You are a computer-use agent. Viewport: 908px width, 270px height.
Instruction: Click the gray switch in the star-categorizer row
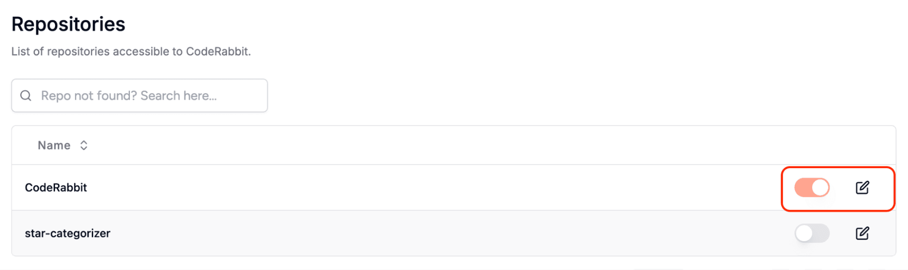(812, 234)
